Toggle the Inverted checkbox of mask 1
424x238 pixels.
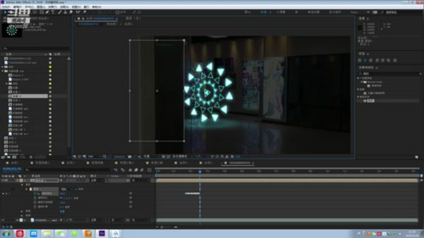click(x=76, y=189)
